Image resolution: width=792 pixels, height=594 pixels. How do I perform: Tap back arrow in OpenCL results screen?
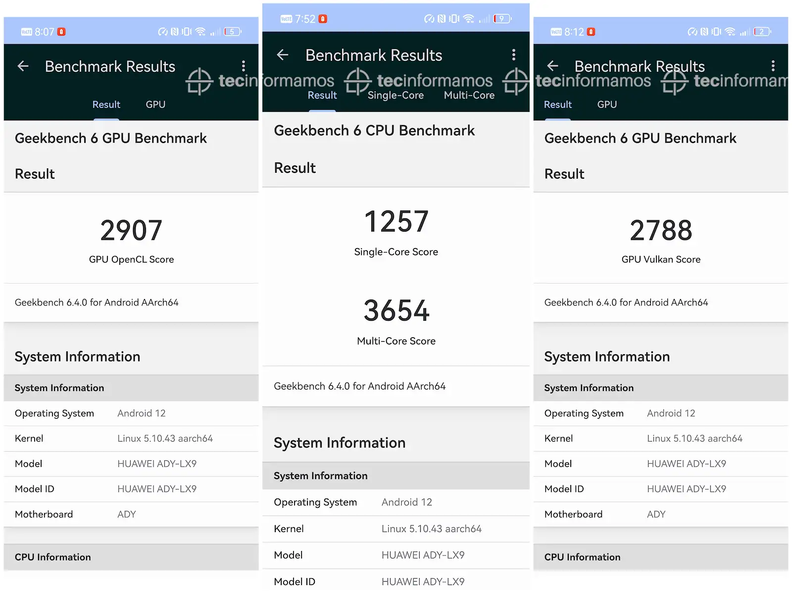[23, 66]
